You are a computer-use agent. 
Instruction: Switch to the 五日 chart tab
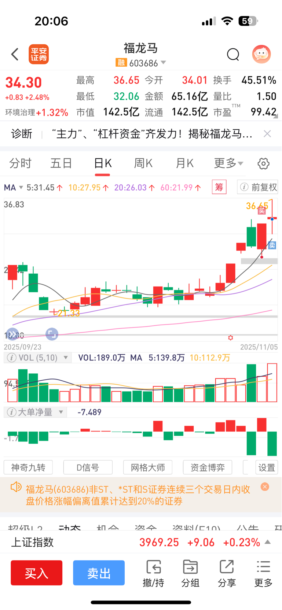(x=61, y=163)
